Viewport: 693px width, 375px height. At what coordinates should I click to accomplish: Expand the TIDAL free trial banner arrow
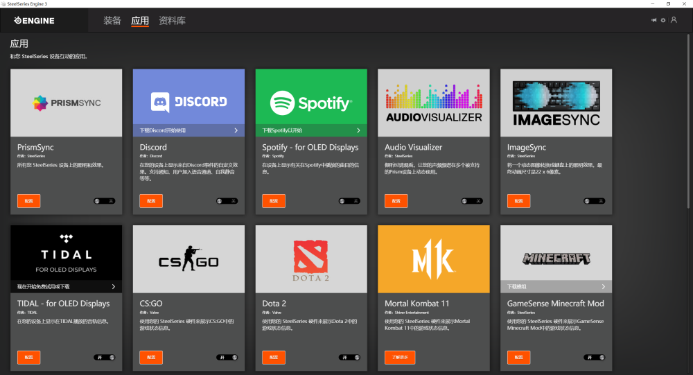[x=114, y=286]
